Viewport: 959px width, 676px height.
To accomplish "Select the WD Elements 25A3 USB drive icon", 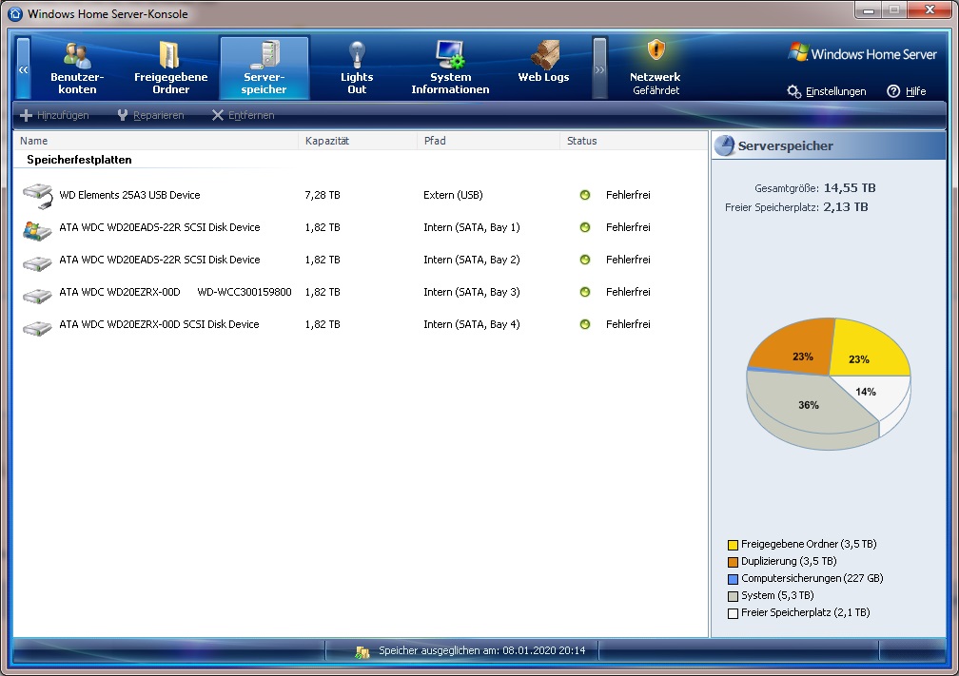I will pyautogui.click(x=38, y=196).
